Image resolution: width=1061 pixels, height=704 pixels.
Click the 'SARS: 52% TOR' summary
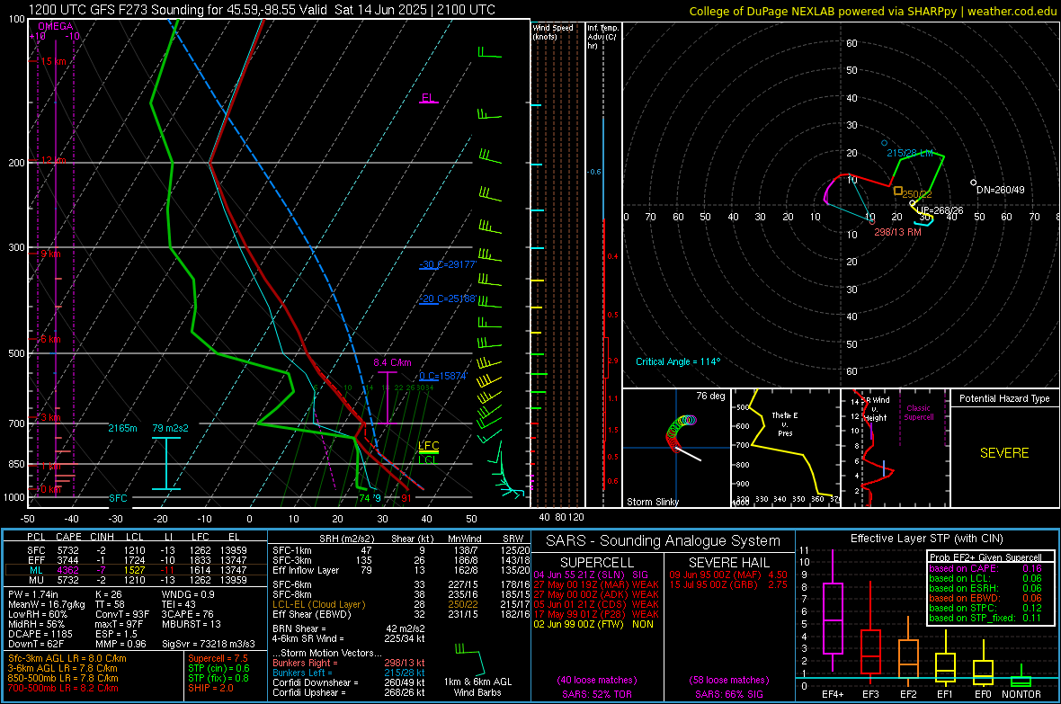(x=597, y=694)
